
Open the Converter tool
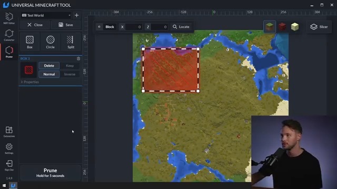pos(9,35)
